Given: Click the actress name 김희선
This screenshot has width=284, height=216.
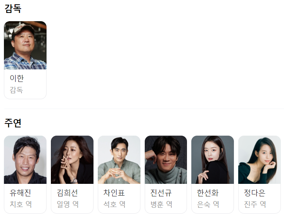Looking at the screenshot, I should 67,193.
